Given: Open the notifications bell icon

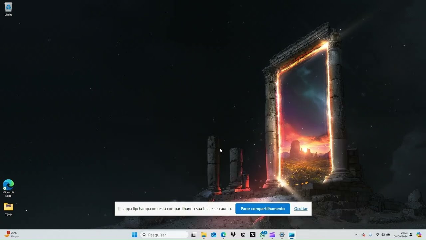Looking at the screenshot, I should coord(411,235).
